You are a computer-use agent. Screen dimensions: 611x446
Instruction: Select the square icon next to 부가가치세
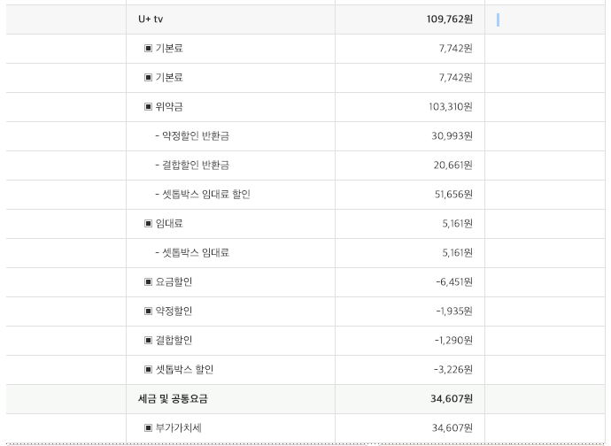pos(148,428)
